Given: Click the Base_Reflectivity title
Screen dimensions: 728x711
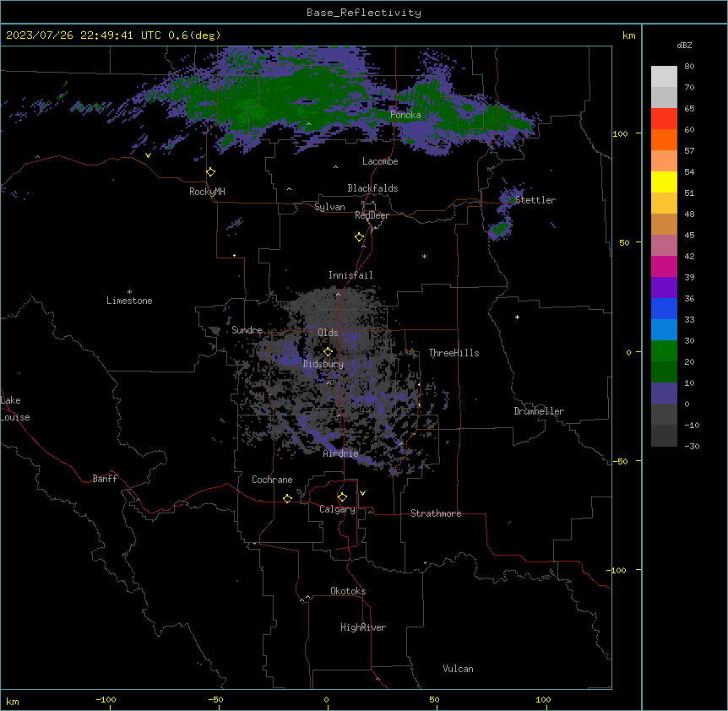Looking at the screenshot, I should coord(364,13).
